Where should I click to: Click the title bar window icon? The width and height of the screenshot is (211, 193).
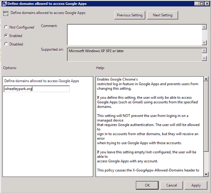pos(4,4)
